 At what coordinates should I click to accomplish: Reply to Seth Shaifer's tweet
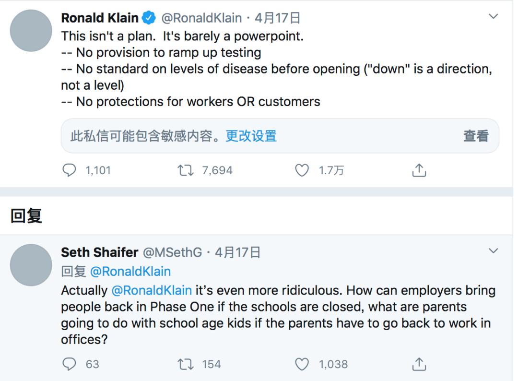tap(70, 364)
